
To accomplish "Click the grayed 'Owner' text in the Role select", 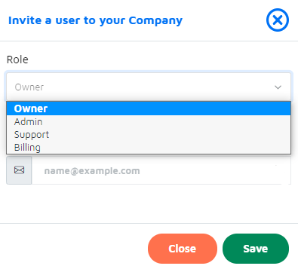I will coord(29,87).
